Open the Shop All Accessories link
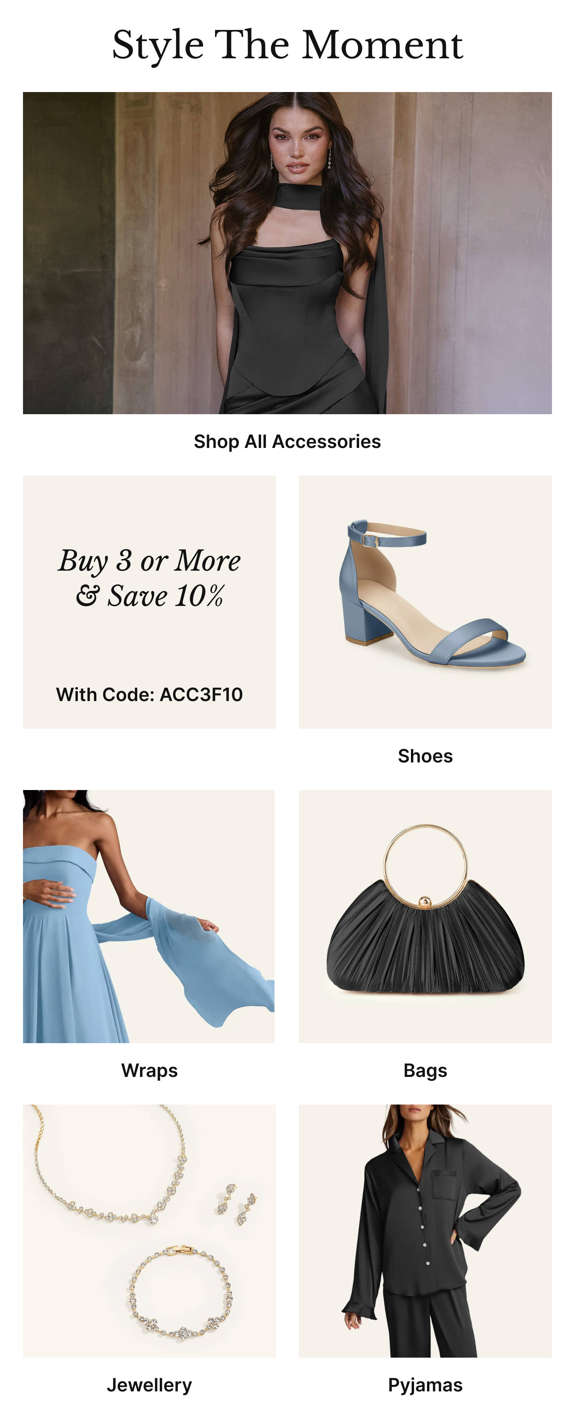The image size is (575, 1419). pyautogui.click(x=287, y=441)
